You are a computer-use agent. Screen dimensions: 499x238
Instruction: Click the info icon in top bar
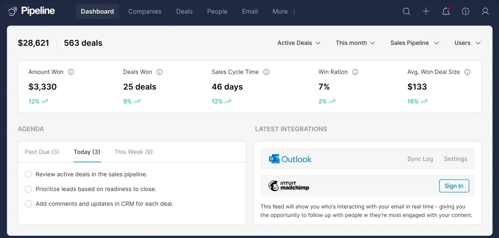point(465,11)
